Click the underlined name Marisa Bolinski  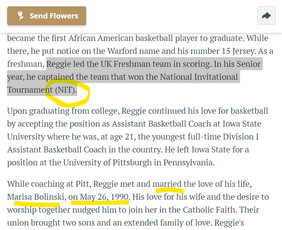(x=35, y=197)
